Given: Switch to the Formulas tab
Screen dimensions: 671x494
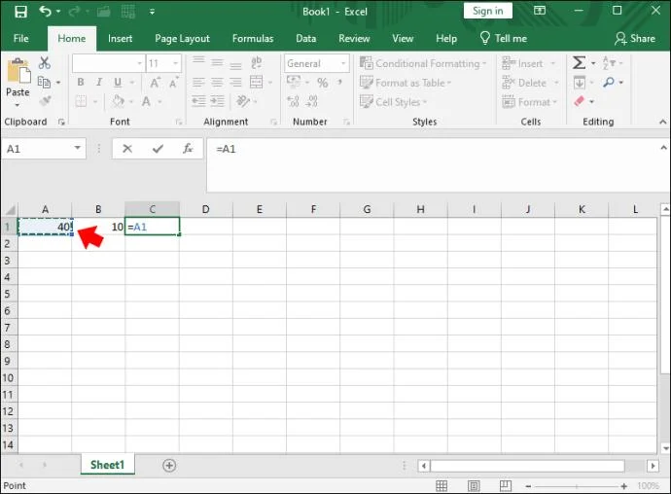Looking at the screenshot, I should [x=253, y=39].
